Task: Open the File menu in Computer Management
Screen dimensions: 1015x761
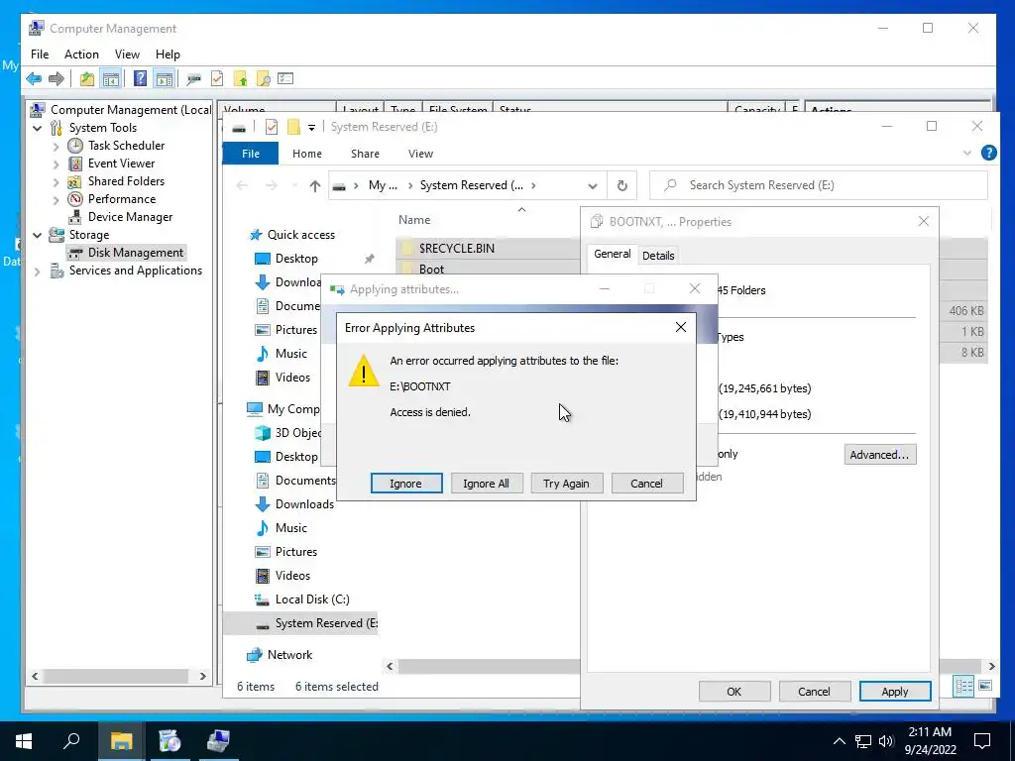Action: 40,54
